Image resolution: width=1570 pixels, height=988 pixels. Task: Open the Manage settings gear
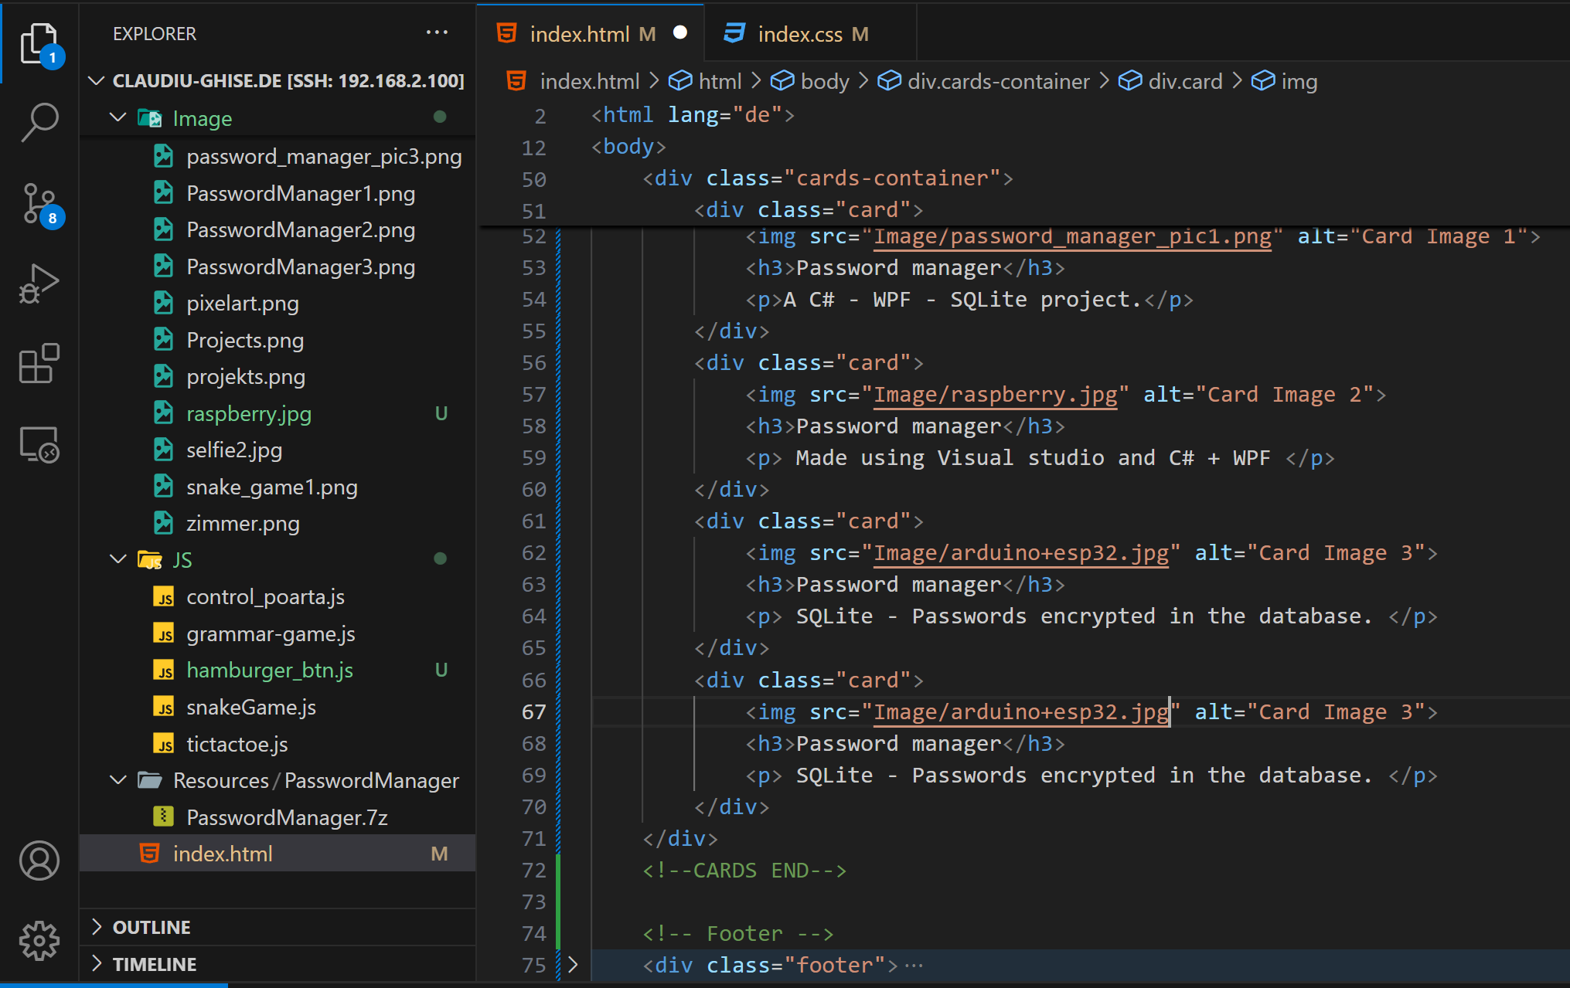[39, 940]
